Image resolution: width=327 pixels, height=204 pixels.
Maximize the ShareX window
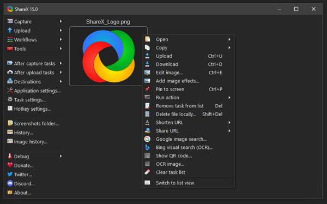pos(296,9)
